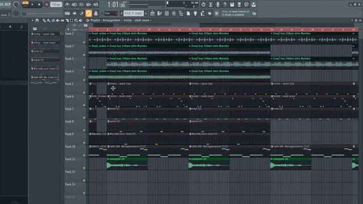Click the undo history circular arrow icon

[203, 5]
